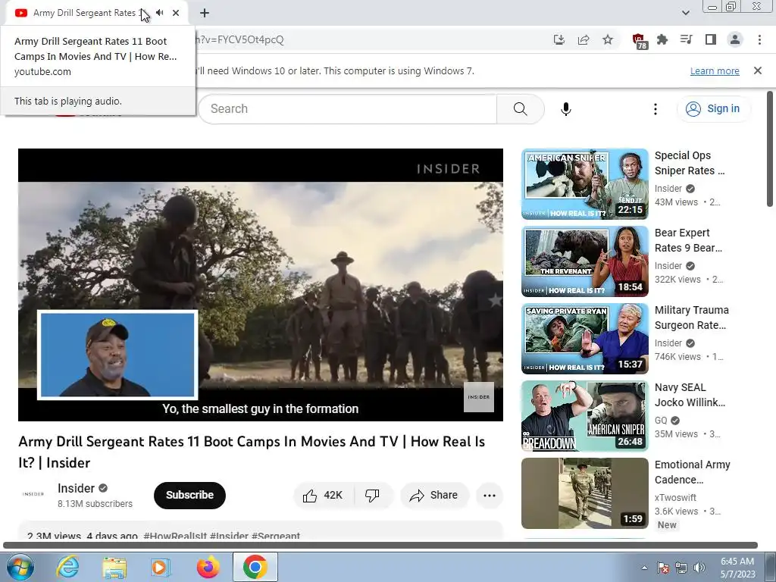Open Windows Media Player from taskbar
776x582 pixels.
[161, 567]
